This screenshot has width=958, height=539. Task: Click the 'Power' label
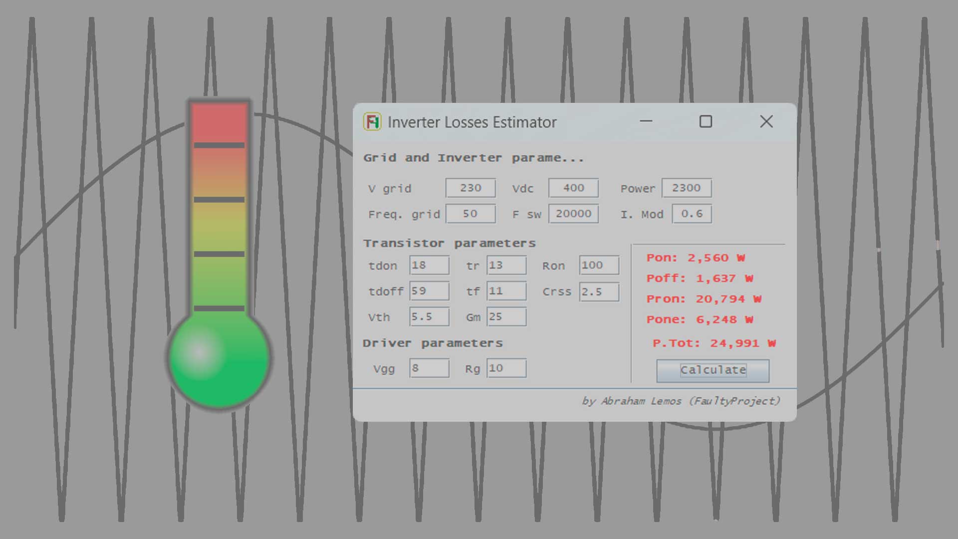[638, 189]
